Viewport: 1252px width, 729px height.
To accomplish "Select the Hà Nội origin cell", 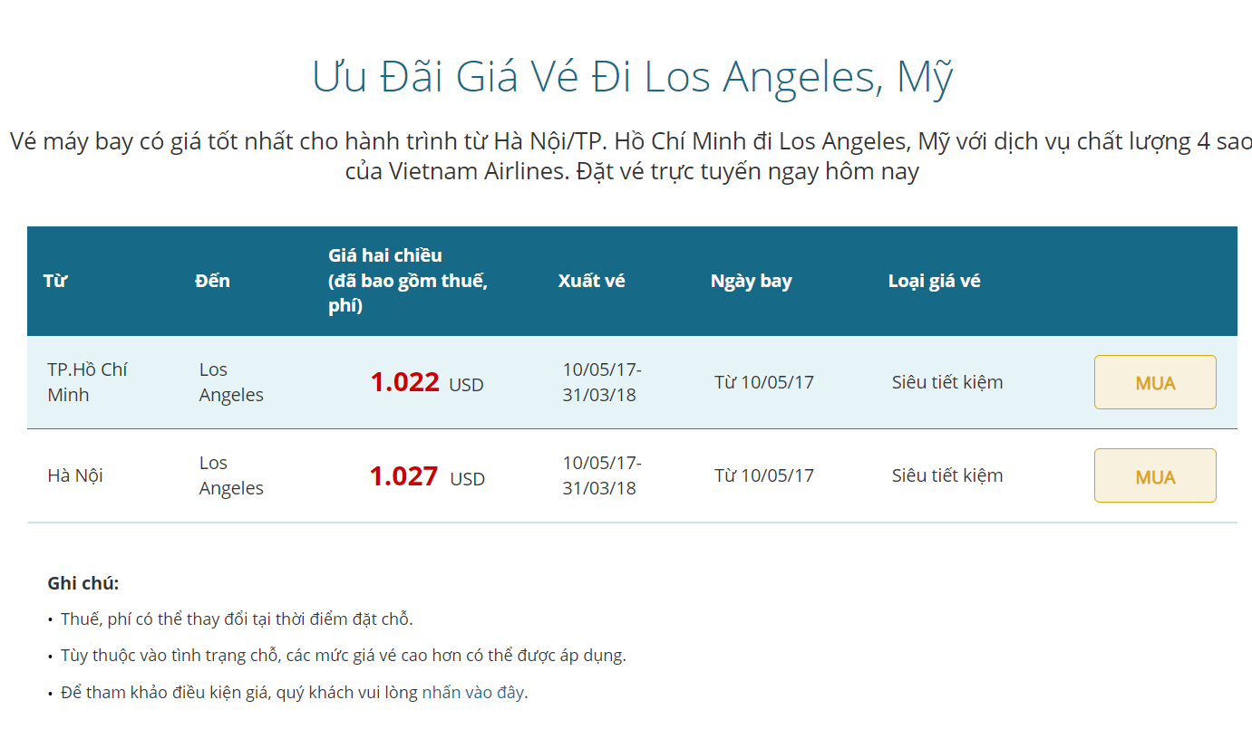I will click(x=75, y=475).
